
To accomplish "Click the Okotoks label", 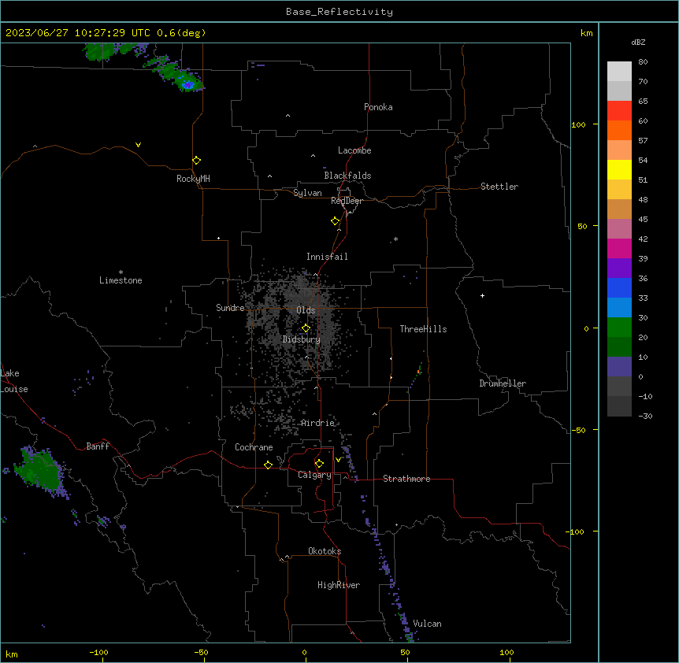I will pos(325,551).
